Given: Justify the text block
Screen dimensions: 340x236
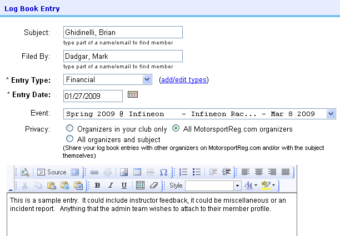Looking at the screenshot, I should tap(286, 172).
